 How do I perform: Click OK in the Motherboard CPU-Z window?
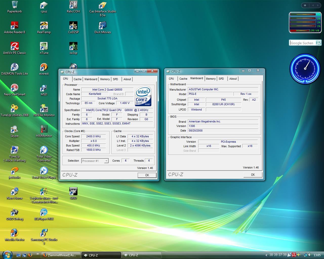(x=253, y=175)
